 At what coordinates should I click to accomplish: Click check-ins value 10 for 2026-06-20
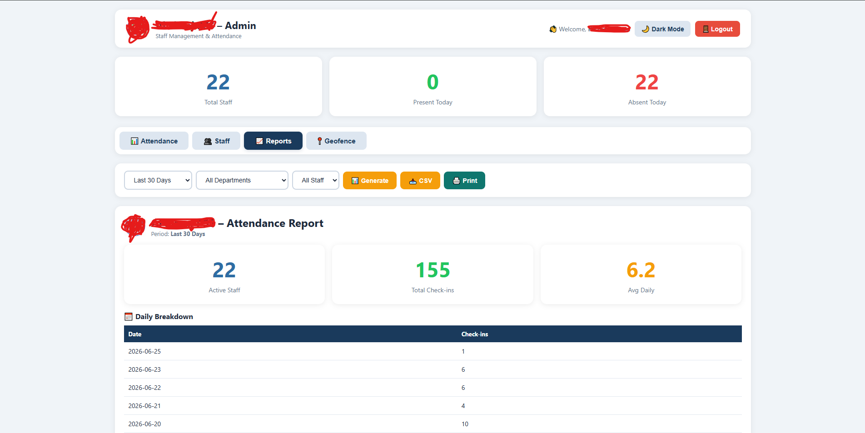pyautogui.click(x=465, y=424)
